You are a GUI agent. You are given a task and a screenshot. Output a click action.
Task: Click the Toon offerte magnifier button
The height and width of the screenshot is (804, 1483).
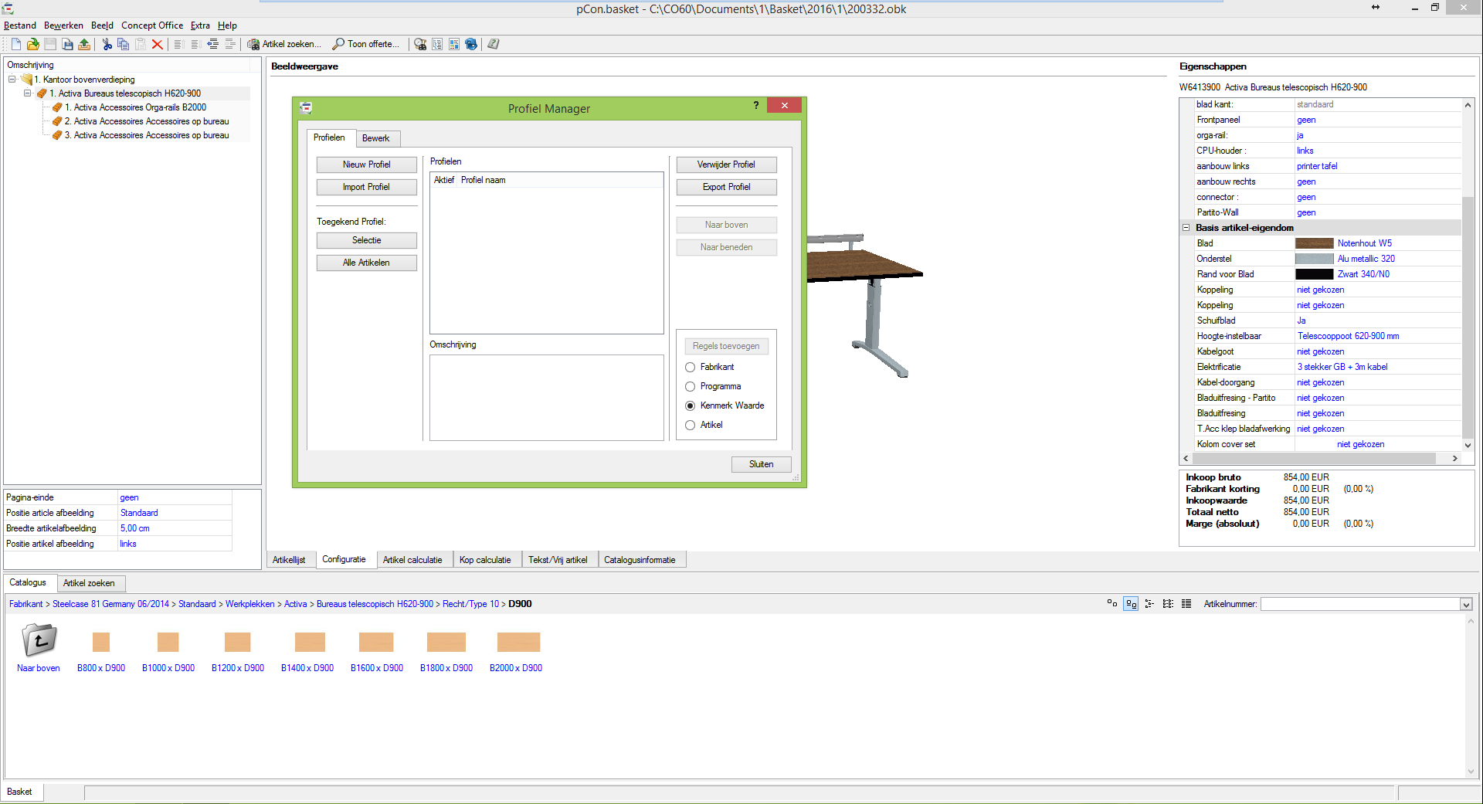click(x=365, y=44)
